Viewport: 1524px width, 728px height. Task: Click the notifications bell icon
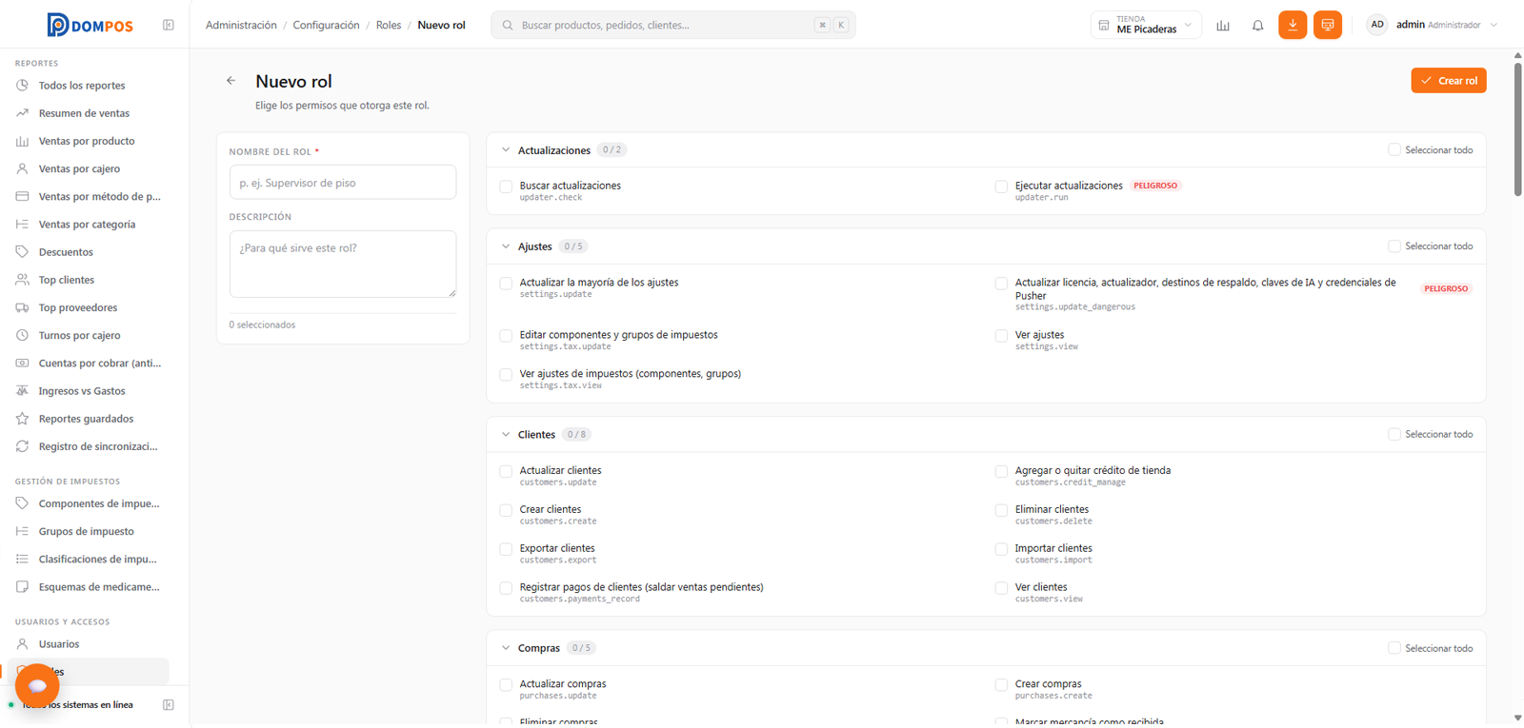point(1257,26)
